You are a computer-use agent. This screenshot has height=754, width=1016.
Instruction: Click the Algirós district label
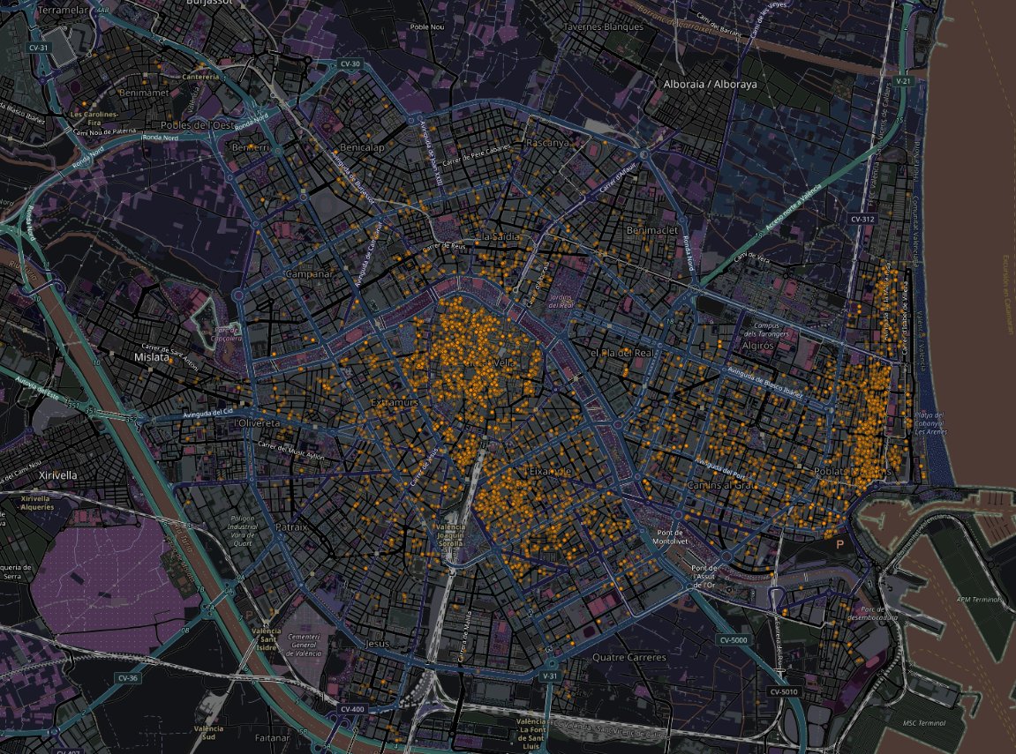pyautogui.click(x=757, y=346)
